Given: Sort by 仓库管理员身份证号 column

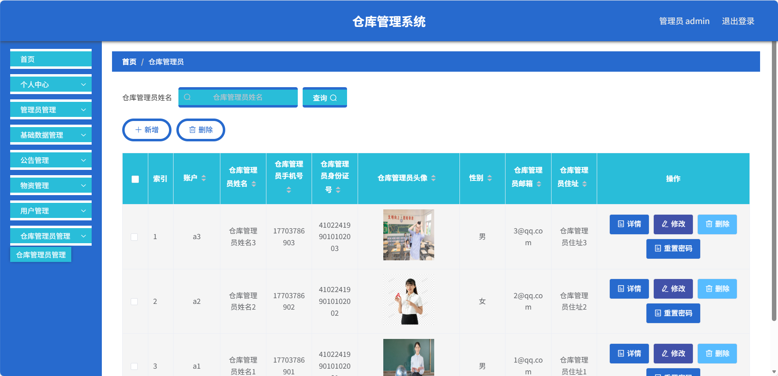Looking at the screenshot, I should pyautogui.click(x=338, y=190).
